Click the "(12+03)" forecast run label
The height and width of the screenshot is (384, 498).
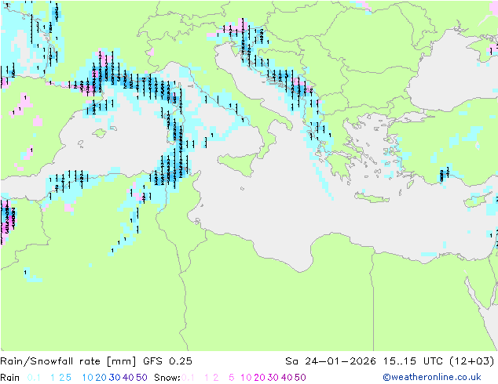click(471, 361)
